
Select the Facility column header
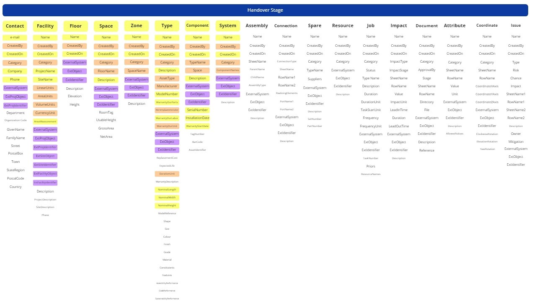coord(45,25)
